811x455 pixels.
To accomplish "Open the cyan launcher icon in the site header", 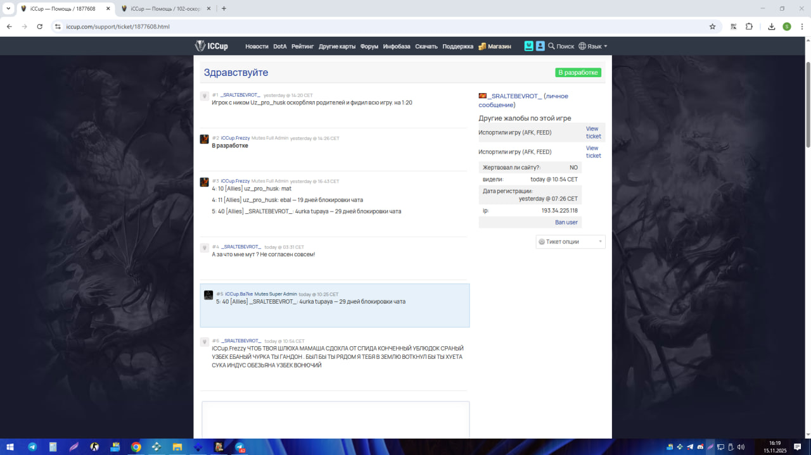I will (528, 46).
